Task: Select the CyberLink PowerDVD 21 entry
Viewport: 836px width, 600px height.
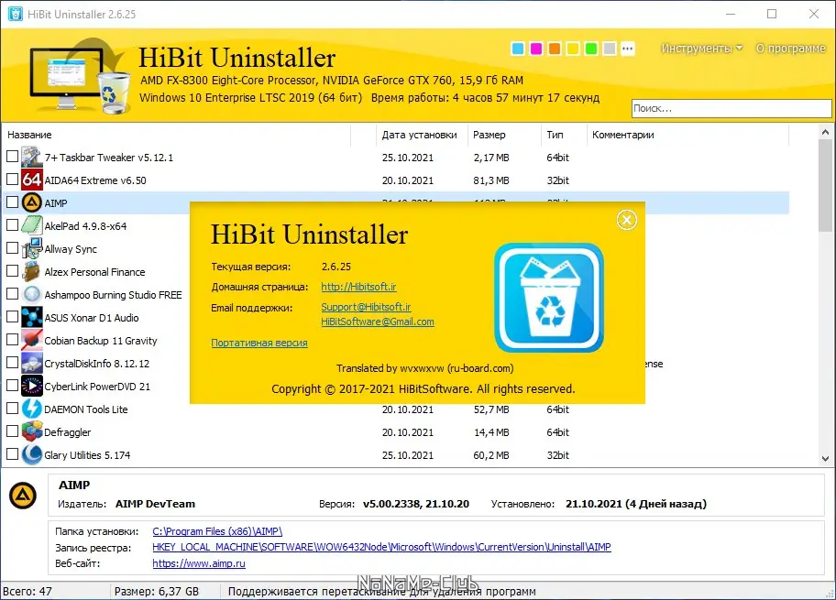Action: click(97, 387)
